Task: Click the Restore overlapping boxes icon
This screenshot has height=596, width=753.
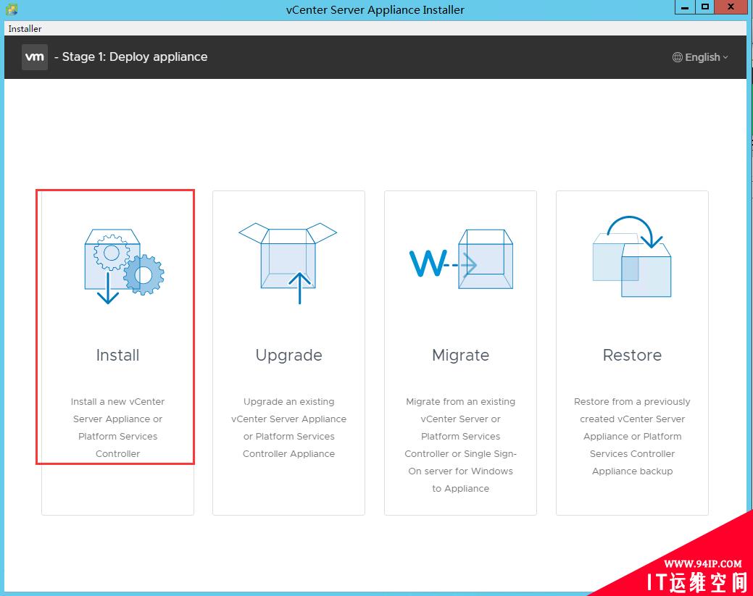Action: pyautogui.click(x=632, y=256)
